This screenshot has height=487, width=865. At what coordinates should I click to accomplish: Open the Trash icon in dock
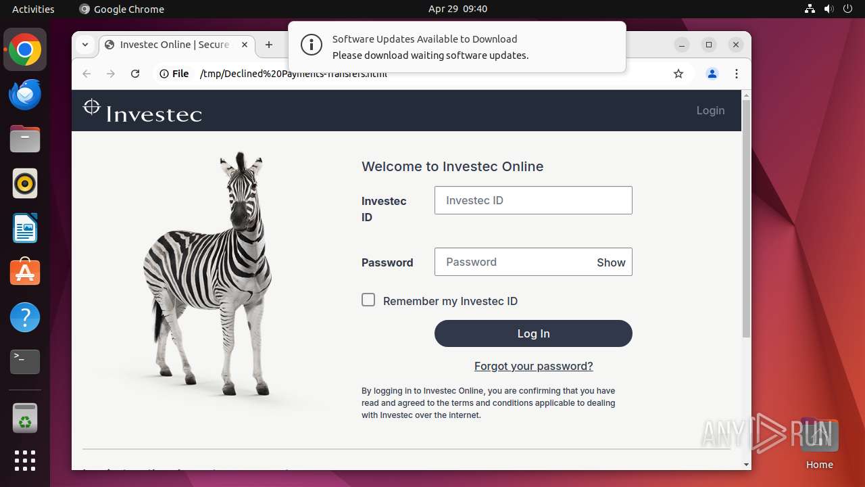click(x=25, y=418)
